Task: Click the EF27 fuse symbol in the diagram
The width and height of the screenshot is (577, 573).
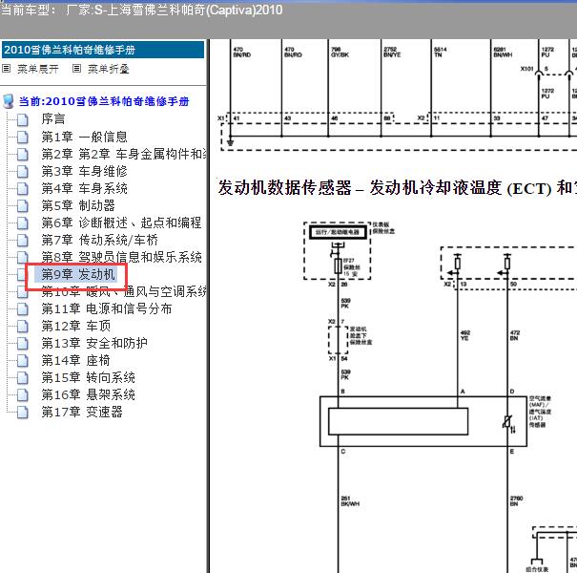Action: (x=338, y=266)
